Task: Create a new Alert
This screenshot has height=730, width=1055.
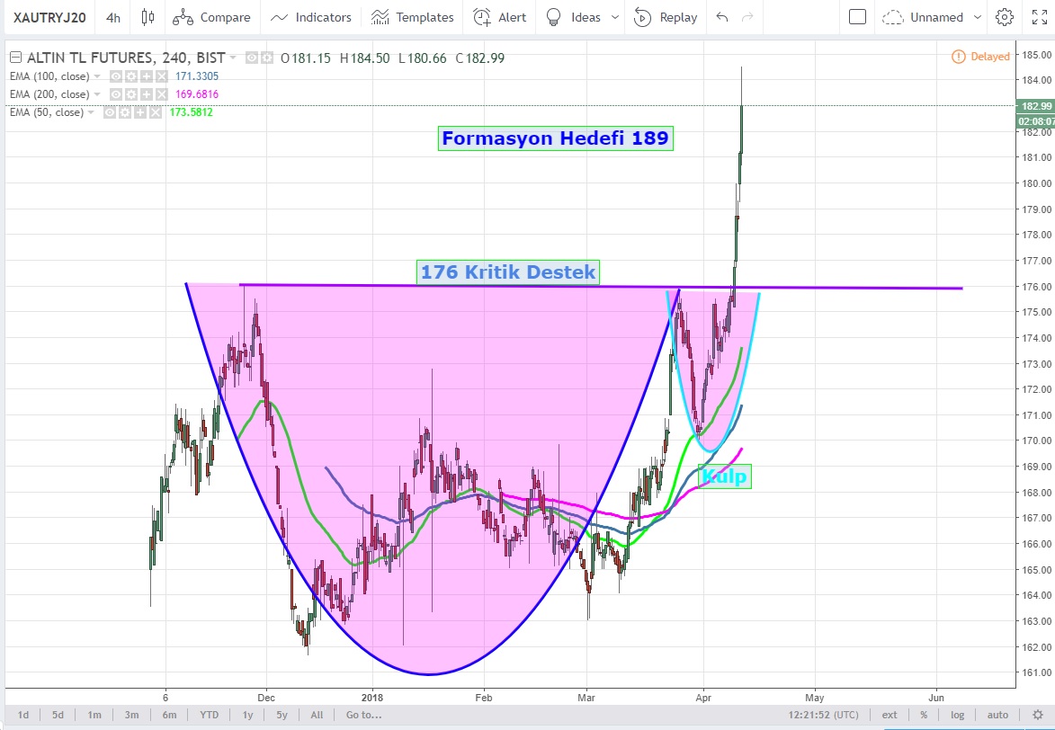Action: click(500, 17)
